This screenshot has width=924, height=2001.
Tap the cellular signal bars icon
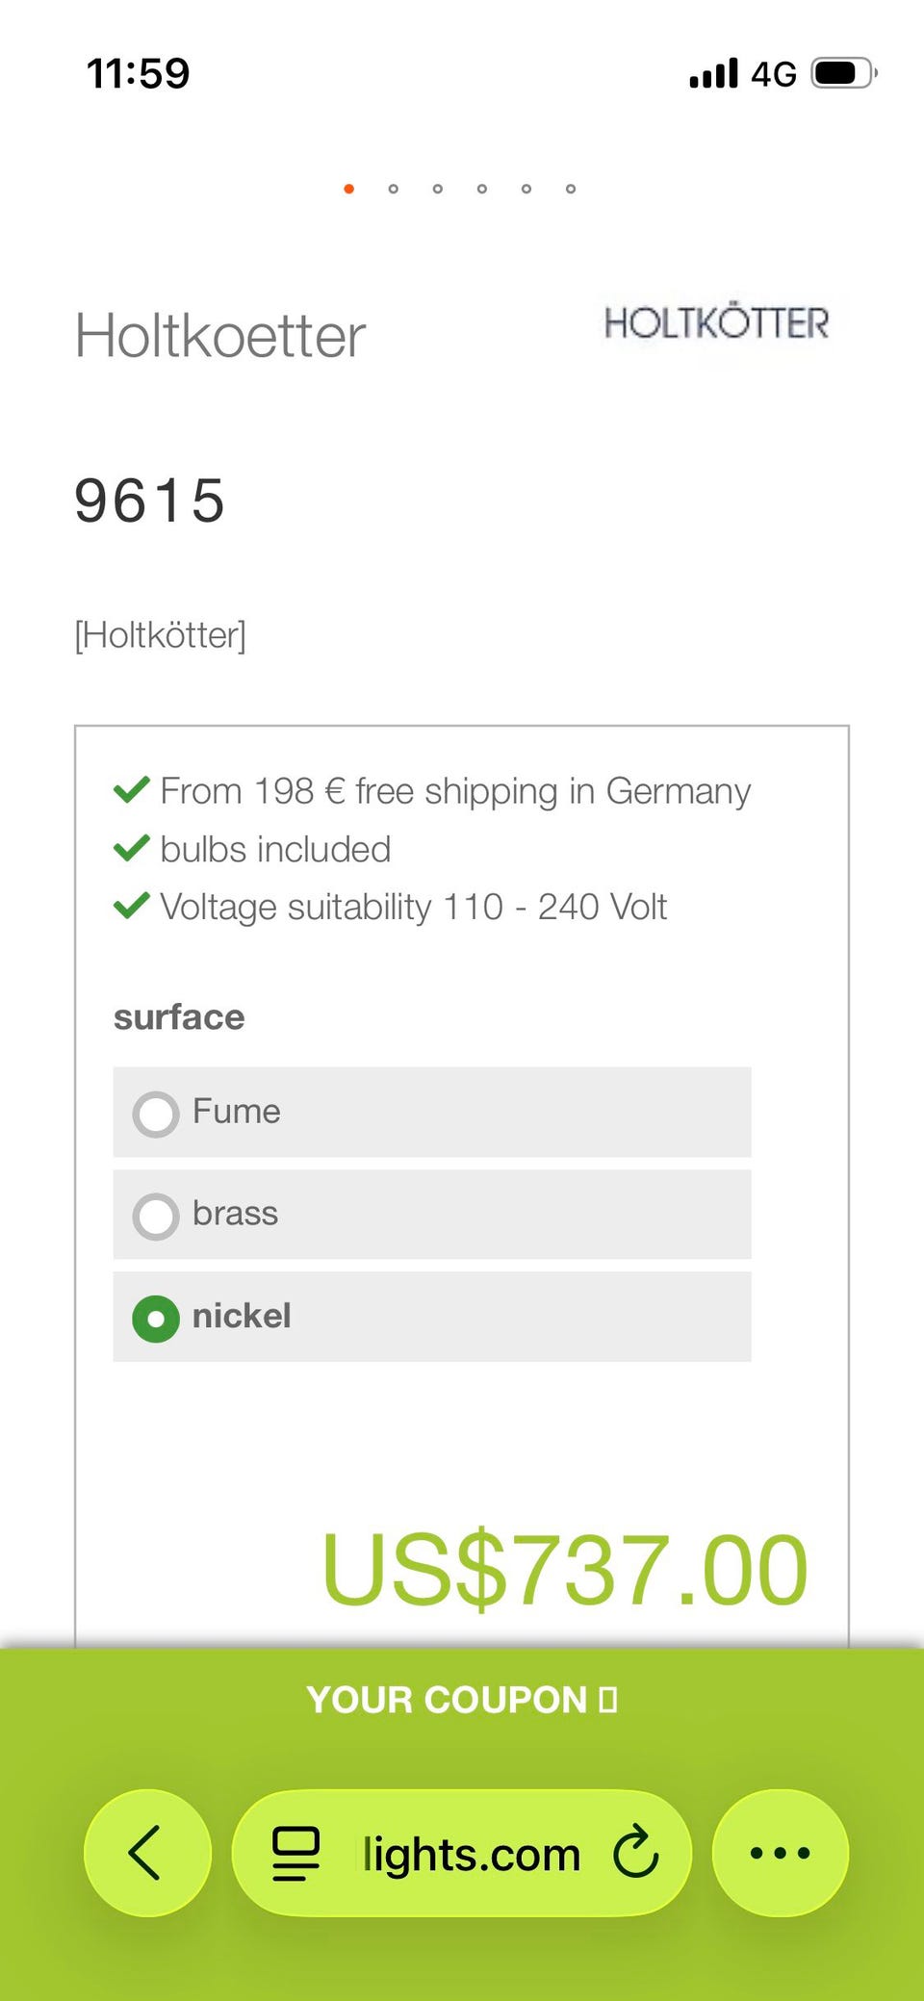[713, 73]
